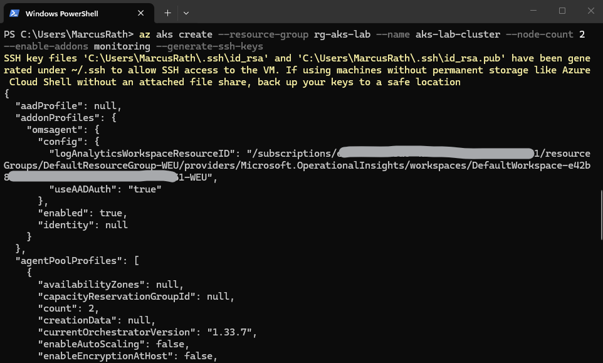Open the new-tab profile dropdown
Image resolution: width=603 pixels, height=363 pixels.
point(186,13)
